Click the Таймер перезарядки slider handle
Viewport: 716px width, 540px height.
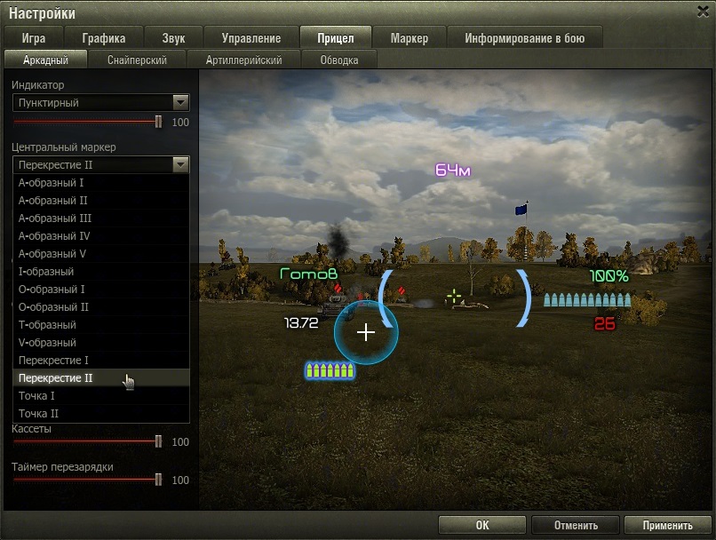pos(158,480)
